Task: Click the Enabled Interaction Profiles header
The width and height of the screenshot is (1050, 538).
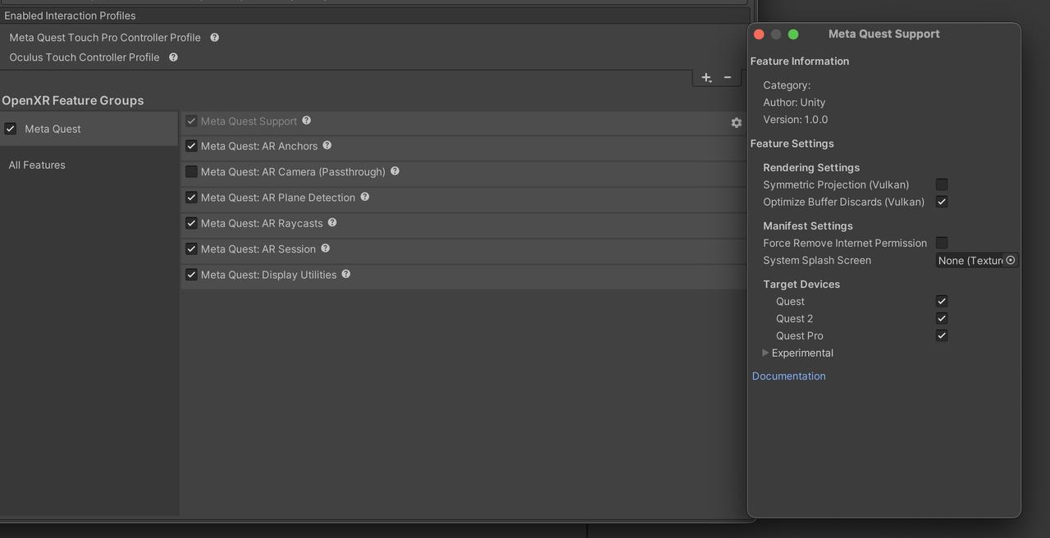Action: [x=70, y=16]
